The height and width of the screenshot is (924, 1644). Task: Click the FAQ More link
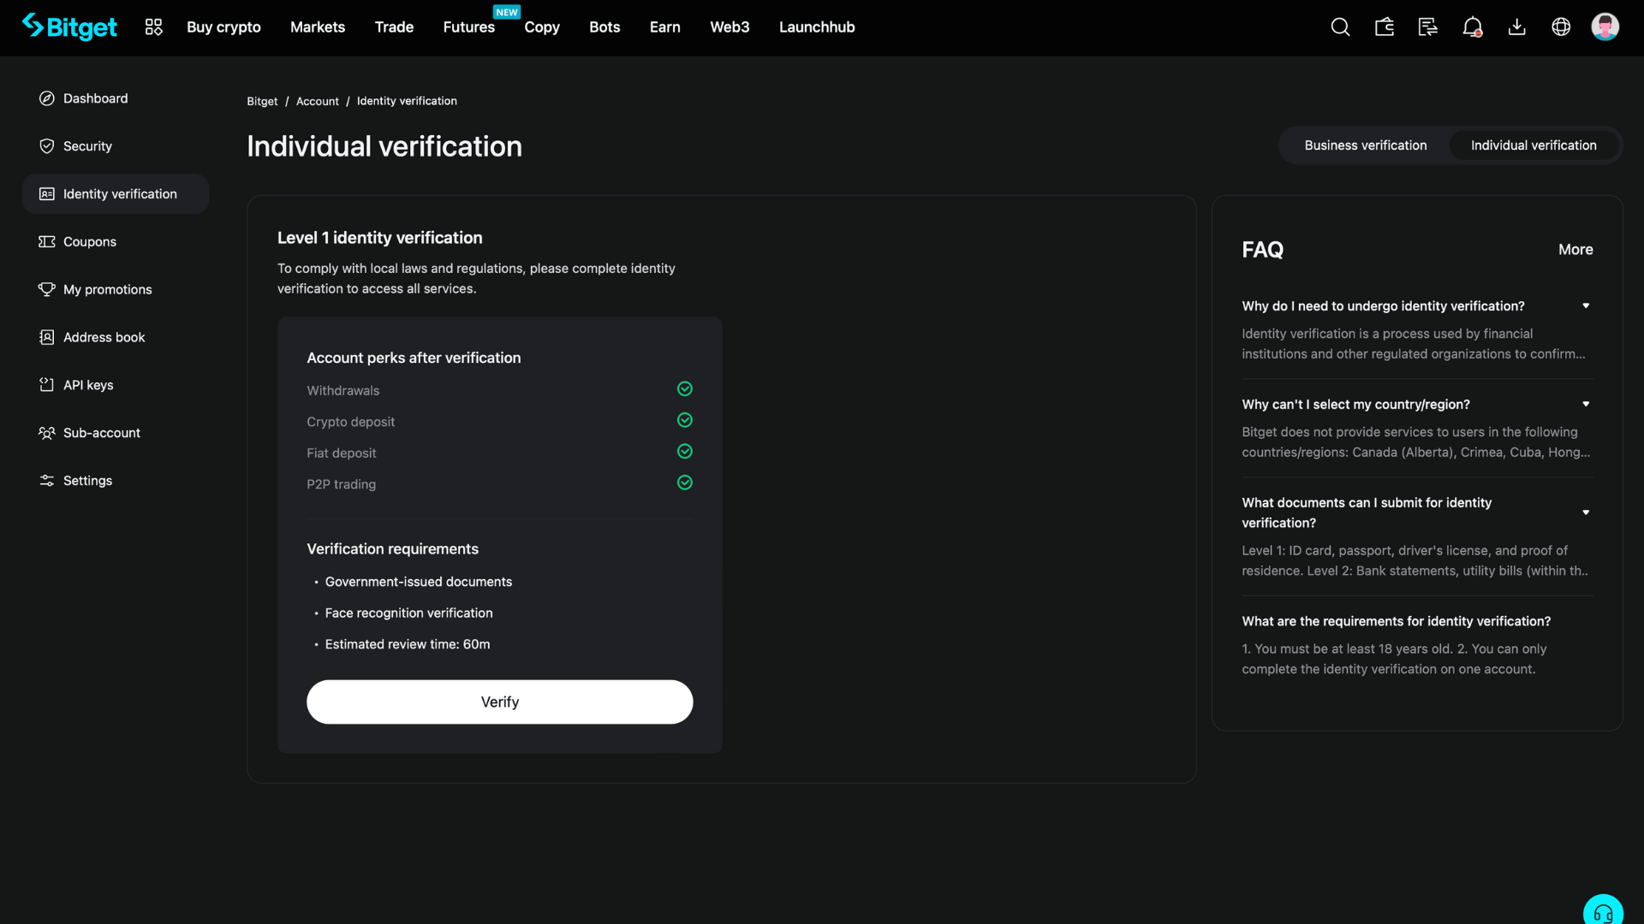[1575, 250]
